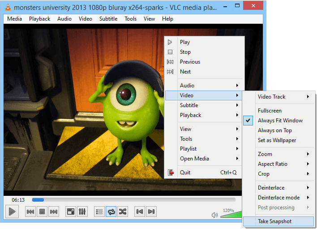Expand the Crop submenu
This screenshot has width=317, height=229.
pyautogui.click(x=279, y=174)
